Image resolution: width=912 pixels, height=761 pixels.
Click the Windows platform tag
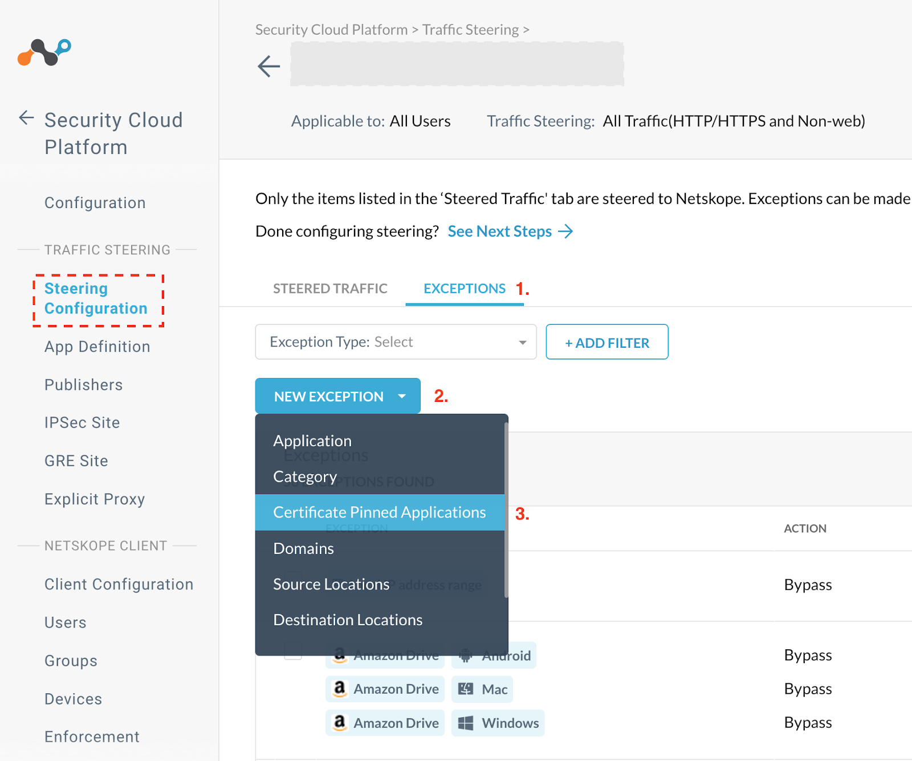coord(498,723)
